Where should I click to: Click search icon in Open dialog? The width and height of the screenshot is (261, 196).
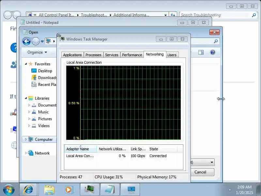coord(216,41)
